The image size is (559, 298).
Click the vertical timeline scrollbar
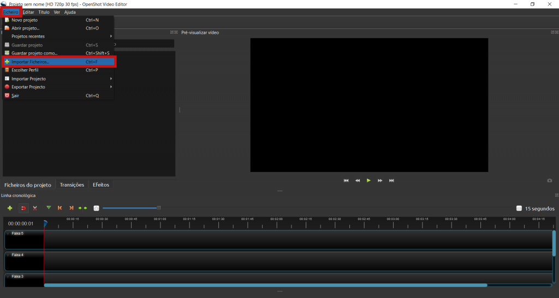554,243
